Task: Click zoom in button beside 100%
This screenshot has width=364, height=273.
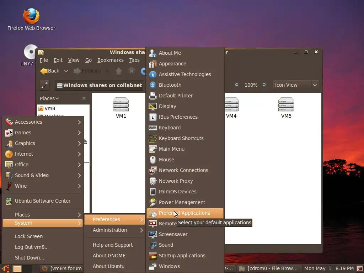Action: [x=264, y=85]
